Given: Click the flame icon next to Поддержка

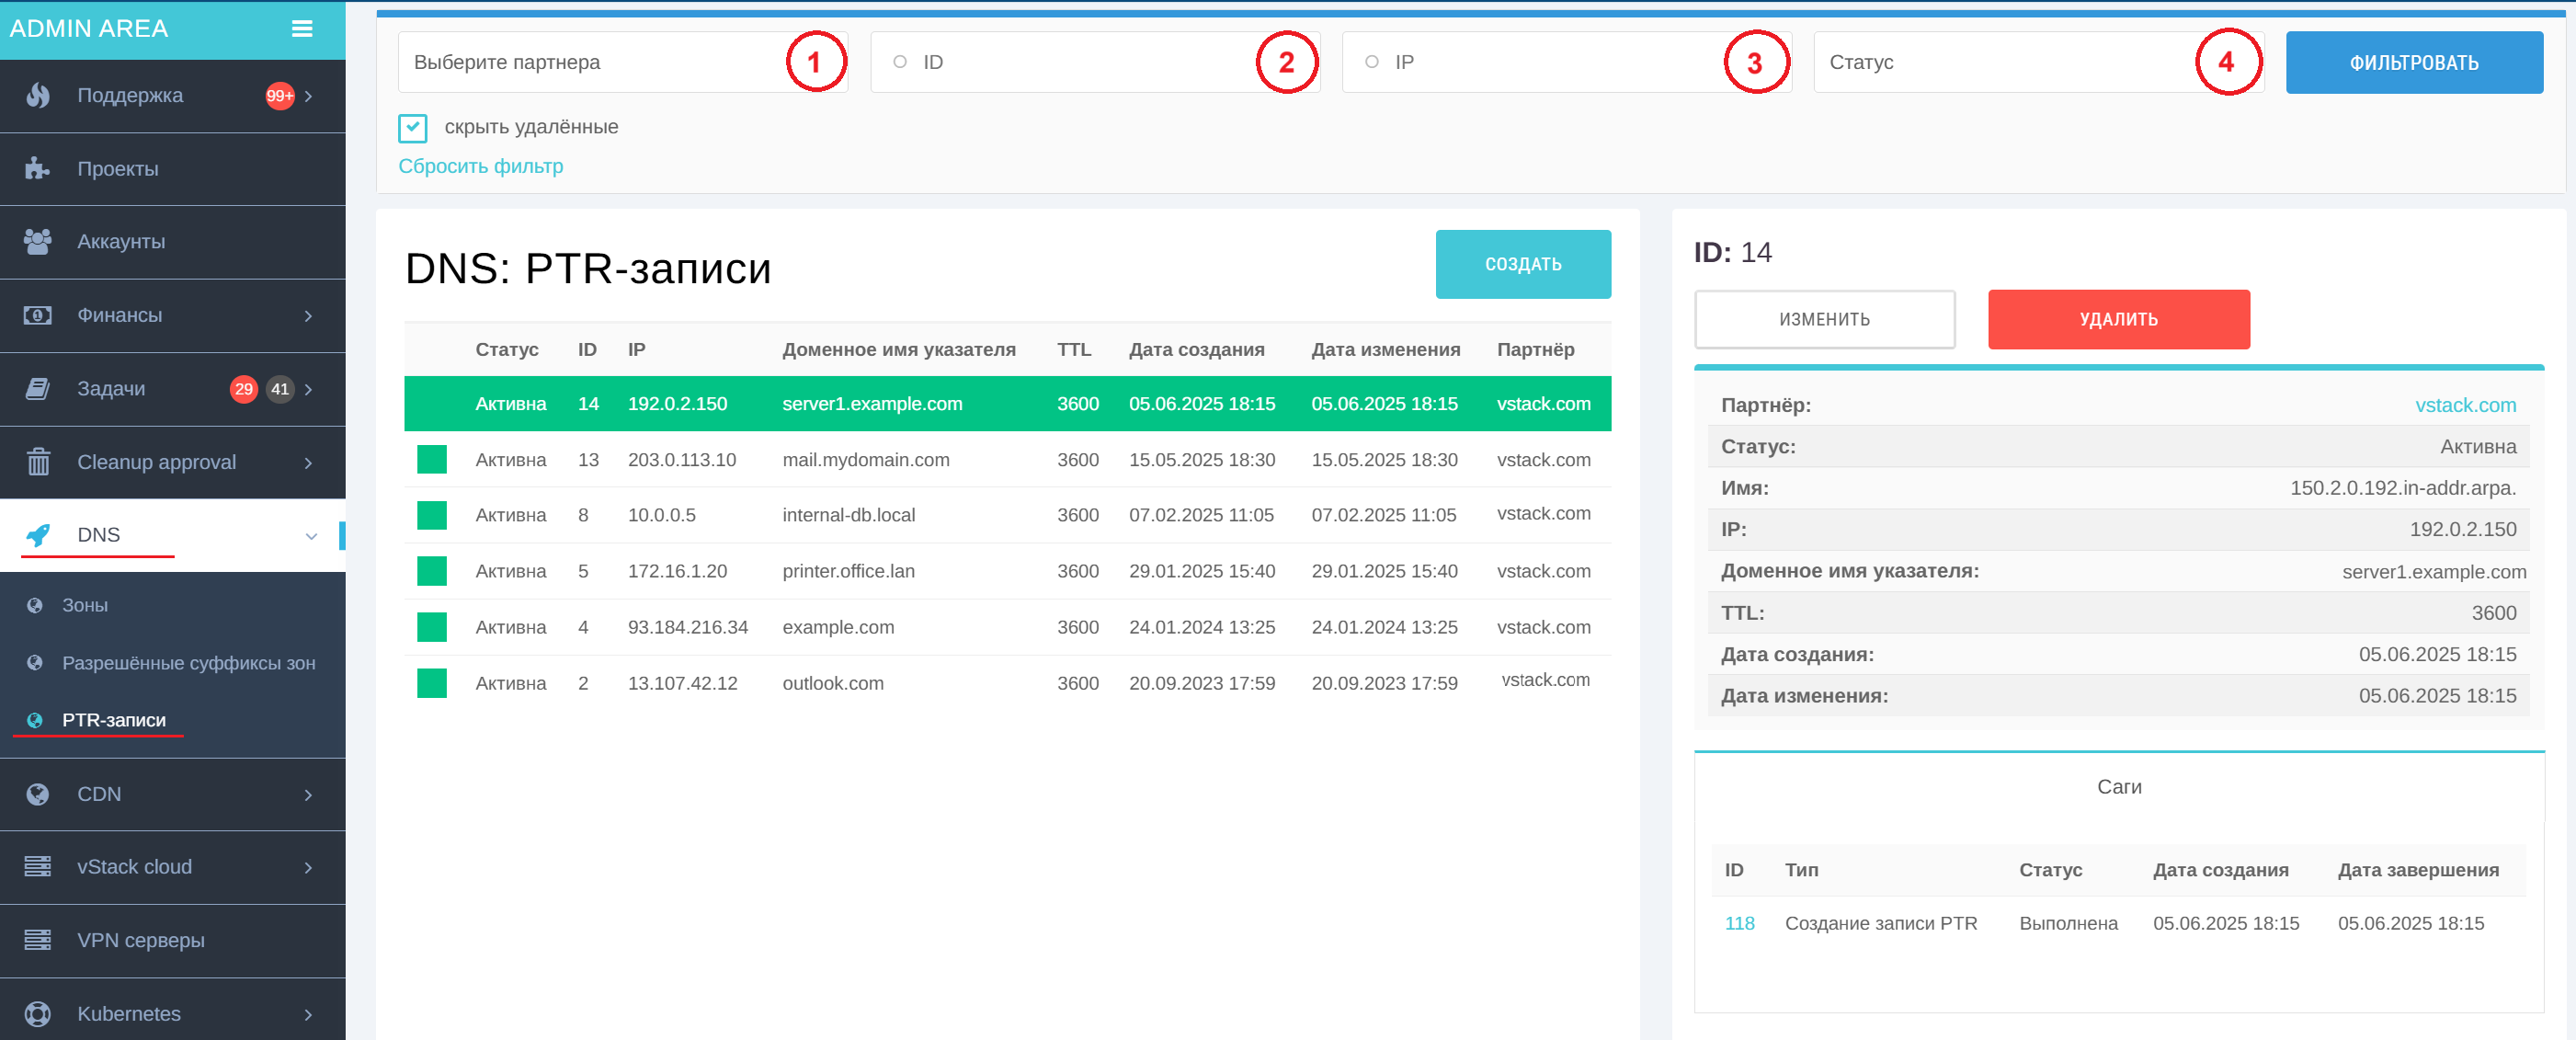Looking at the screenshot, I should [38, 96].
